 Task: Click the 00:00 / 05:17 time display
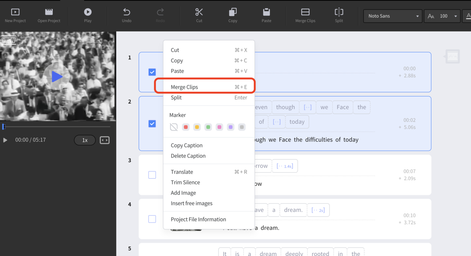pyautogui.click(x=31, y=140)
